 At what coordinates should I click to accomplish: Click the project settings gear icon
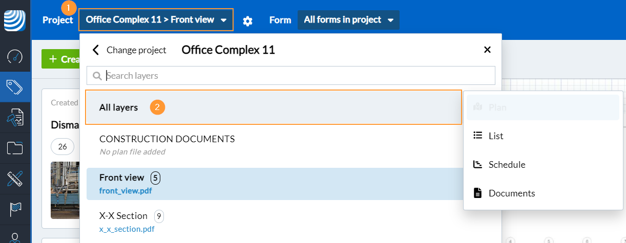(248, 20)
